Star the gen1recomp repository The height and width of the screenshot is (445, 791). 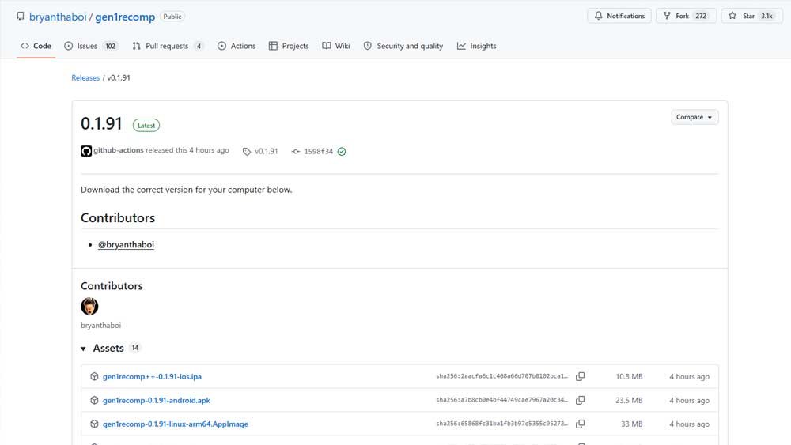751,16
